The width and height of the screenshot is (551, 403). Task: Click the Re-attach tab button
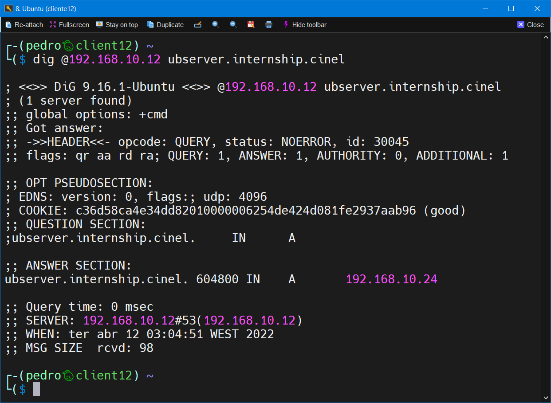click(24, 25)
